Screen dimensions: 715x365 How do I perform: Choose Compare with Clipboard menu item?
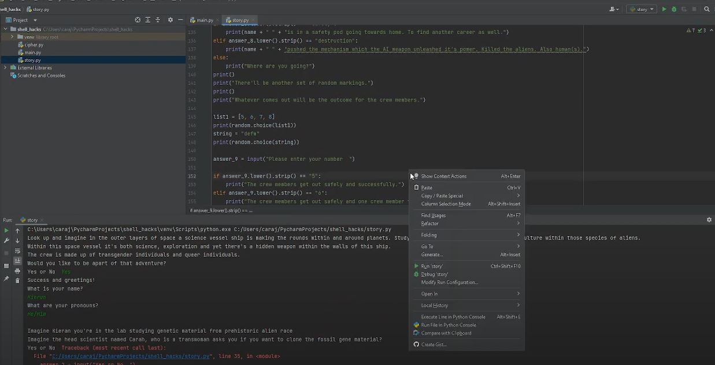[467, 333]
